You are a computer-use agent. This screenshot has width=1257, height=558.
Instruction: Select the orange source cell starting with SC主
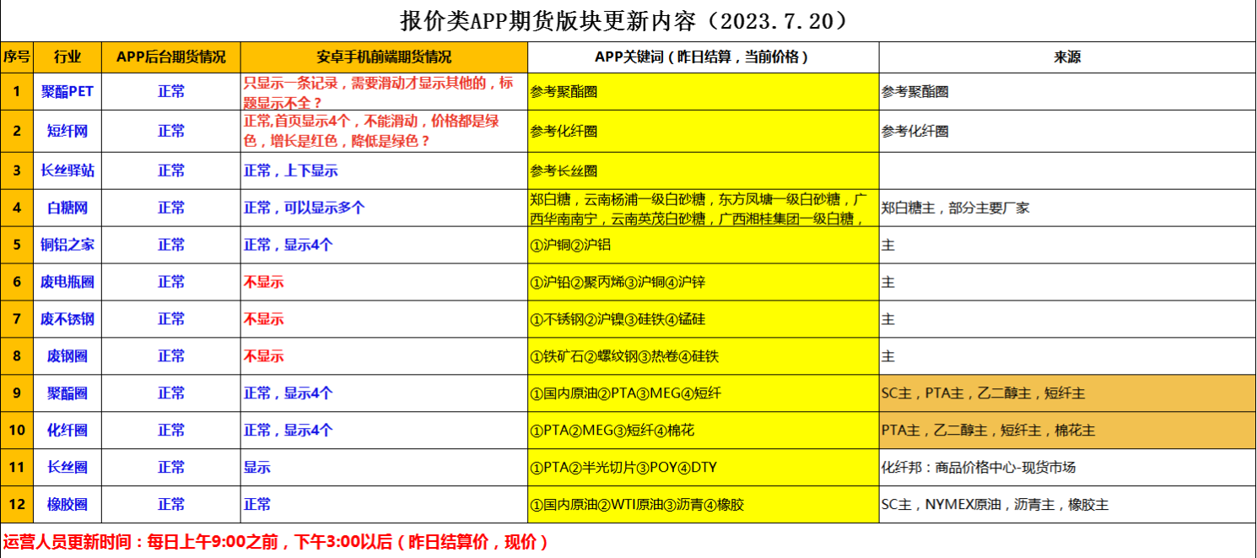click(x=1066, y=393)
